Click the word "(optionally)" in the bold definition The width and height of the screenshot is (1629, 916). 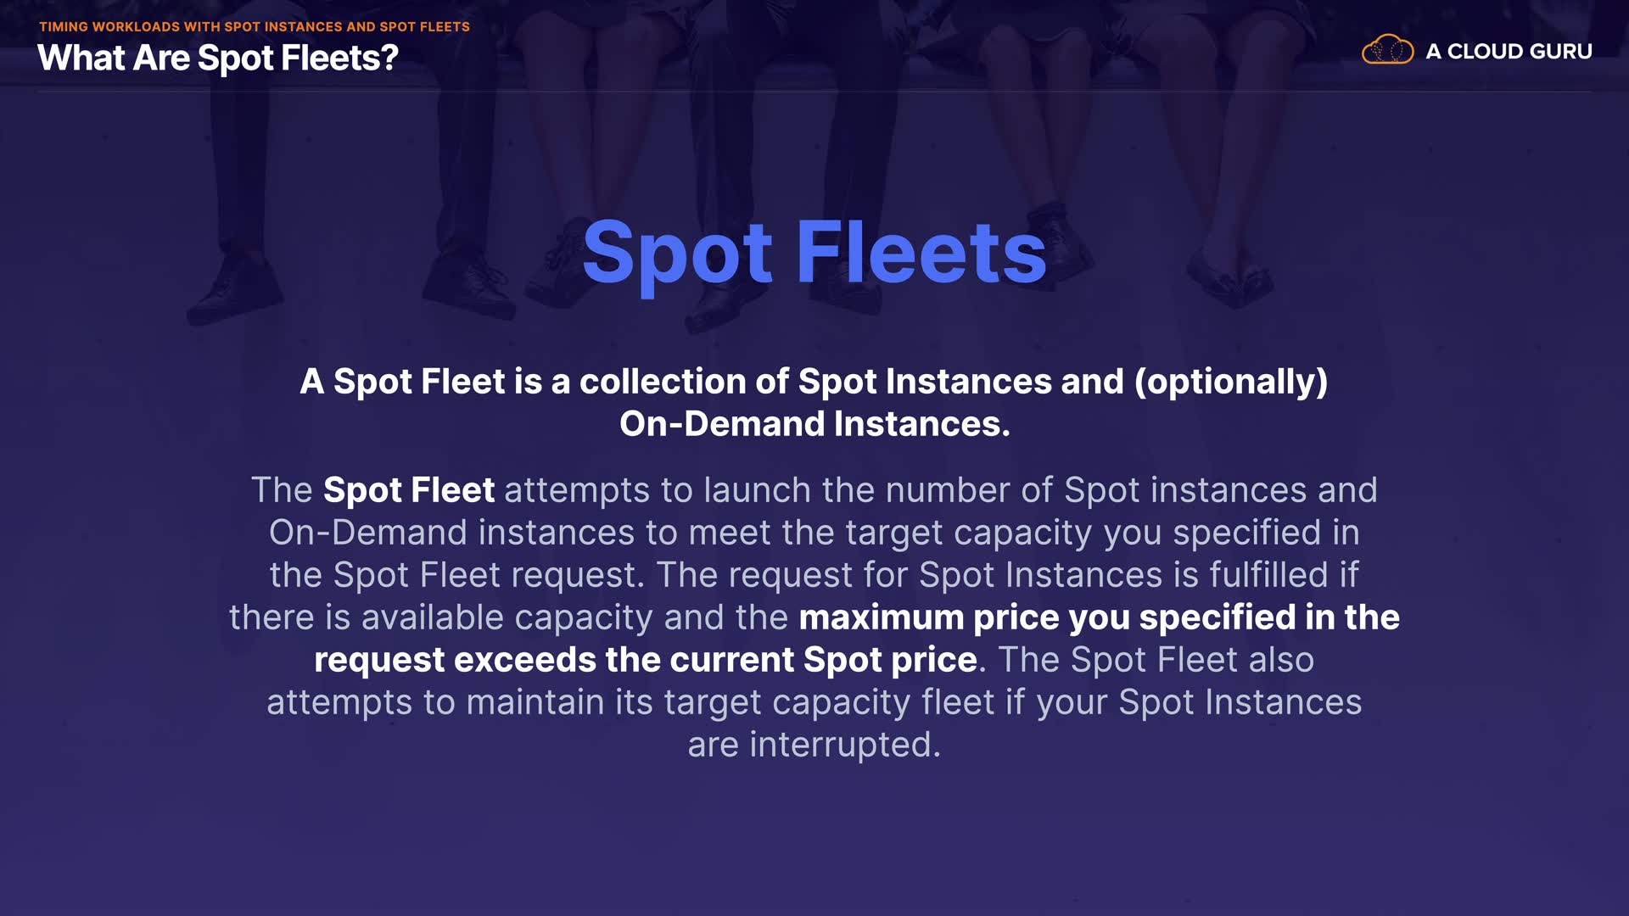tap(1231, 382)
